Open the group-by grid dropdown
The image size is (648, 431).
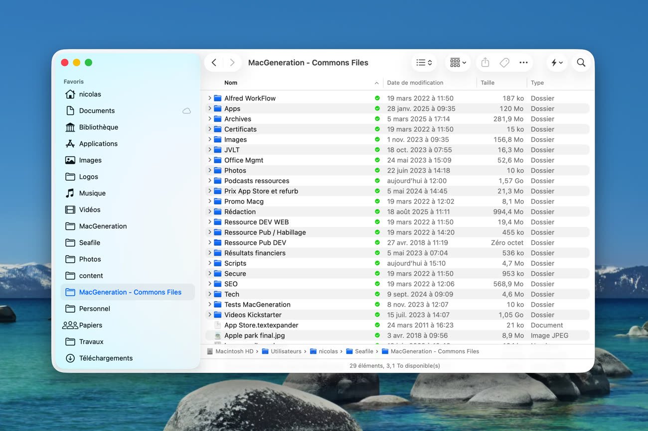tap(458, 63)
